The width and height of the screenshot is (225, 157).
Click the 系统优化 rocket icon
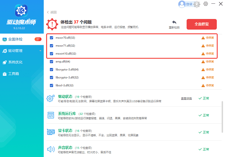pyautogui.click(x=4, y=62)
